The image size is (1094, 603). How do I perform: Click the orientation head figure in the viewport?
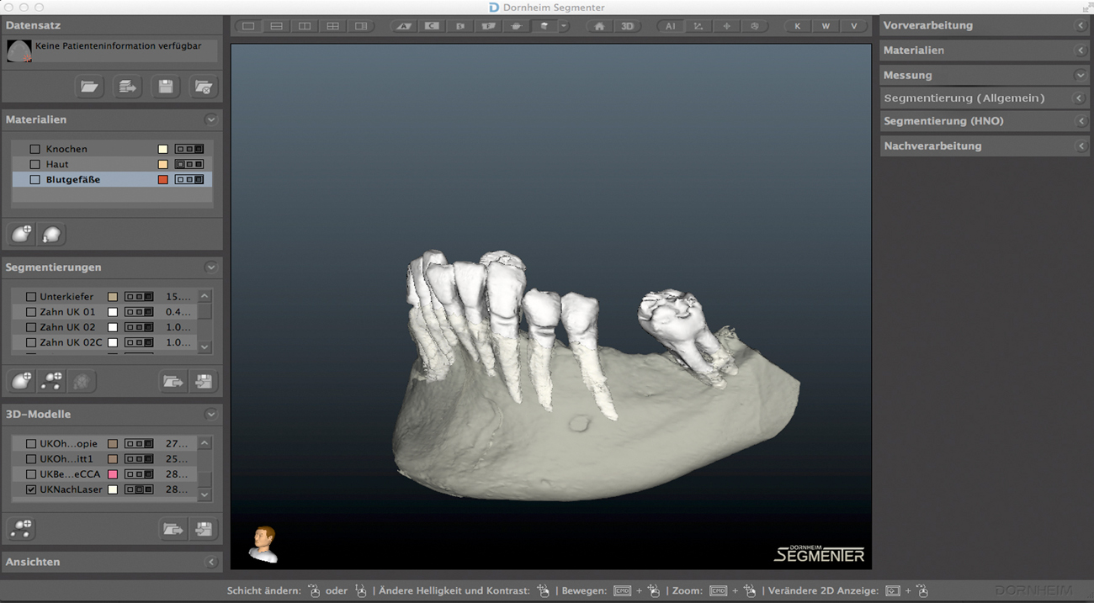pos(263,543)
